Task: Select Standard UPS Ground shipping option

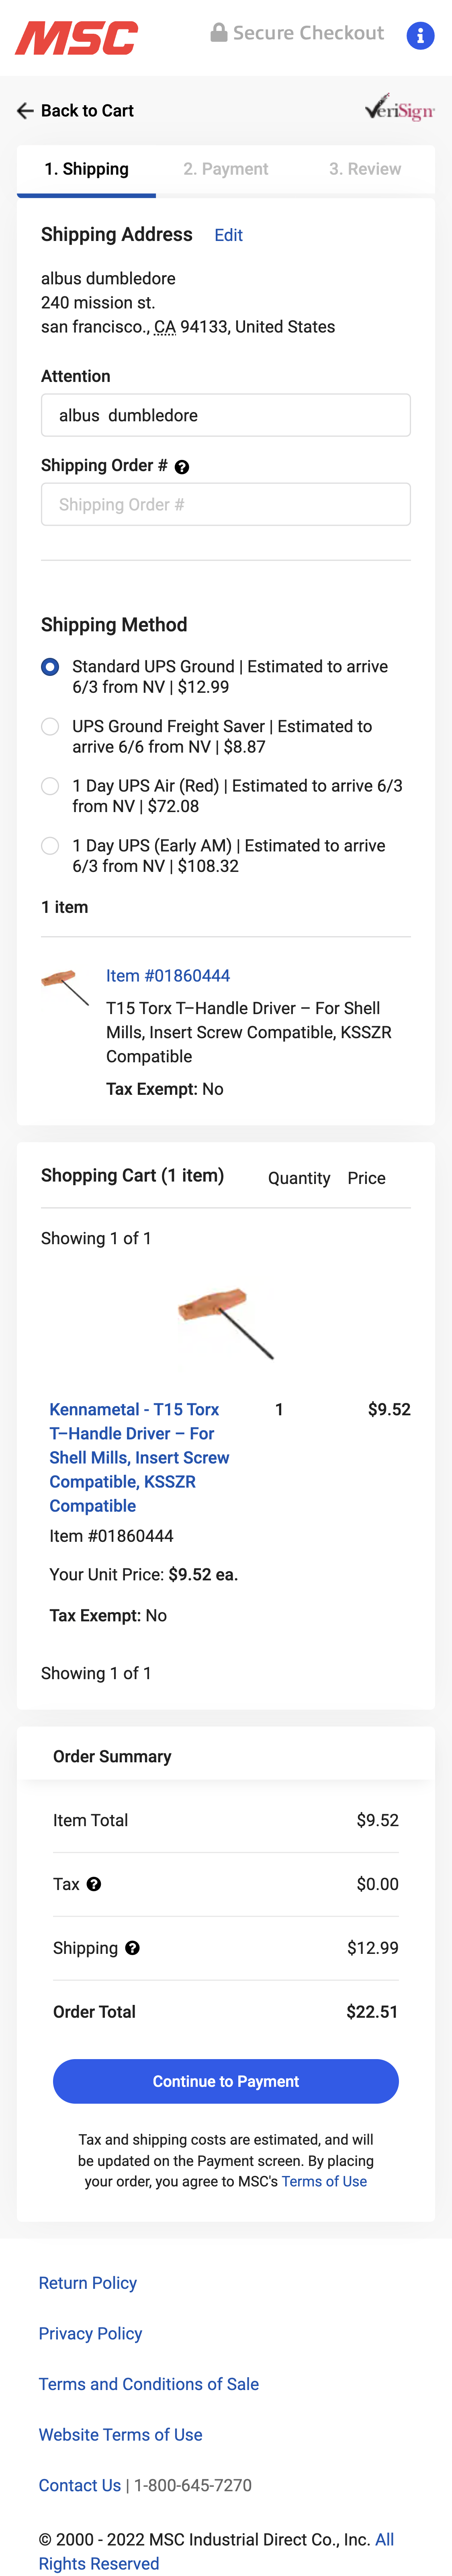Action: [50, 667]
